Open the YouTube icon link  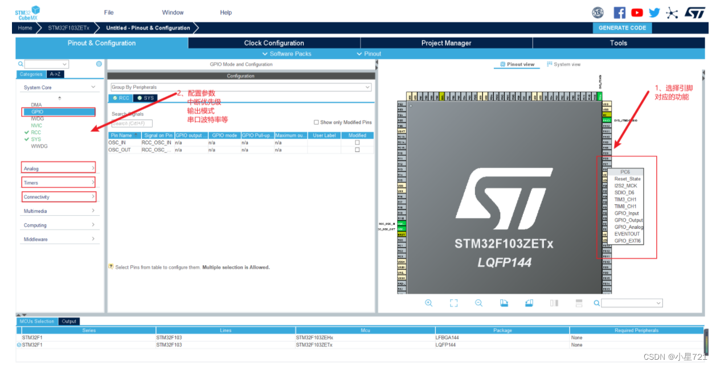pyautogui.click(x=637, y=13)
